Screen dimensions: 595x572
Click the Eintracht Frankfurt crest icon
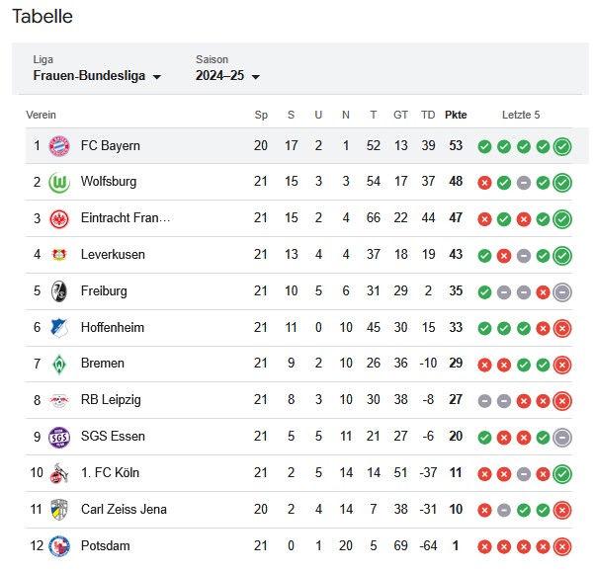(x=59, y=218)
